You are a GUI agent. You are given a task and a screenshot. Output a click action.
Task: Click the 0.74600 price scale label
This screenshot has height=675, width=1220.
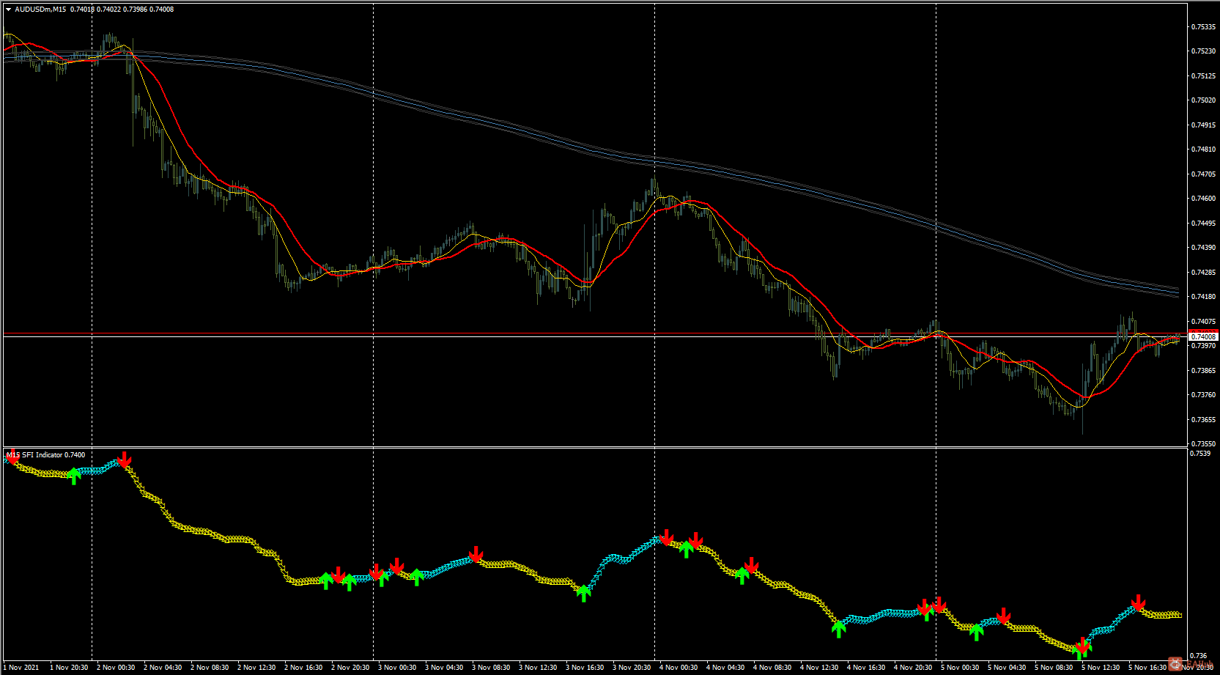click(x=1204, y=199)
